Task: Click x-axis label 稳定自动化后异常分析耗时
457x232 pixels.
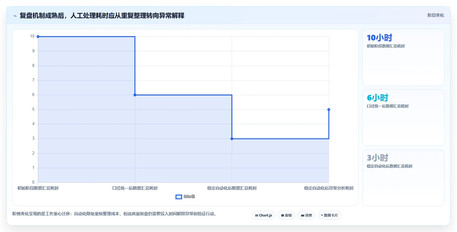Action: coord(329,188)
